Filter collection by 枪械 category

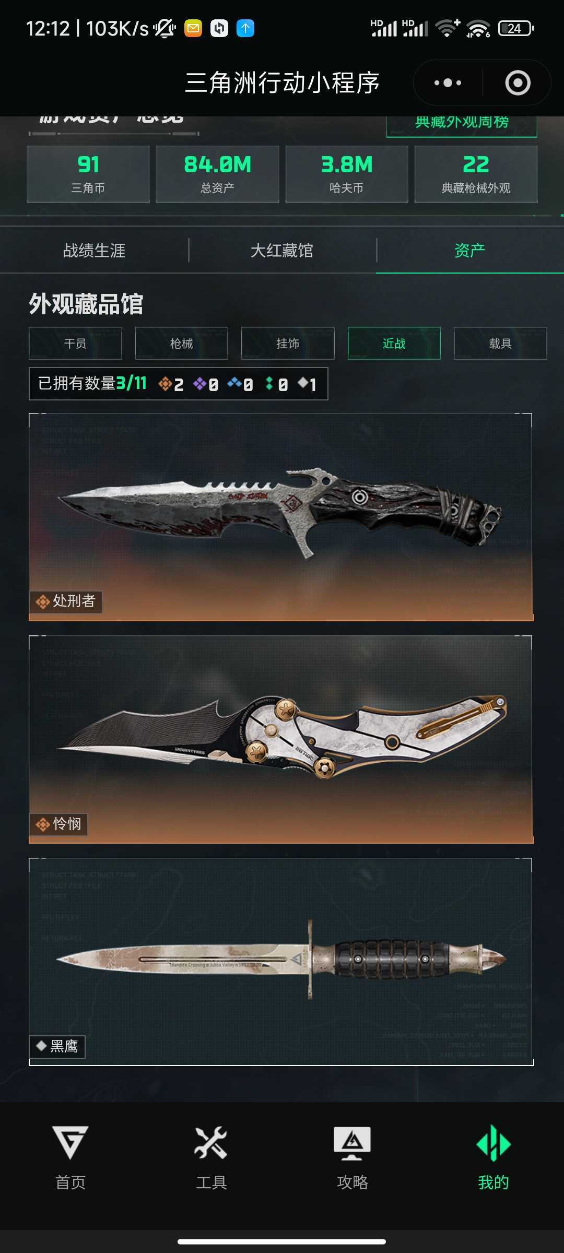[x=182, y=343]
